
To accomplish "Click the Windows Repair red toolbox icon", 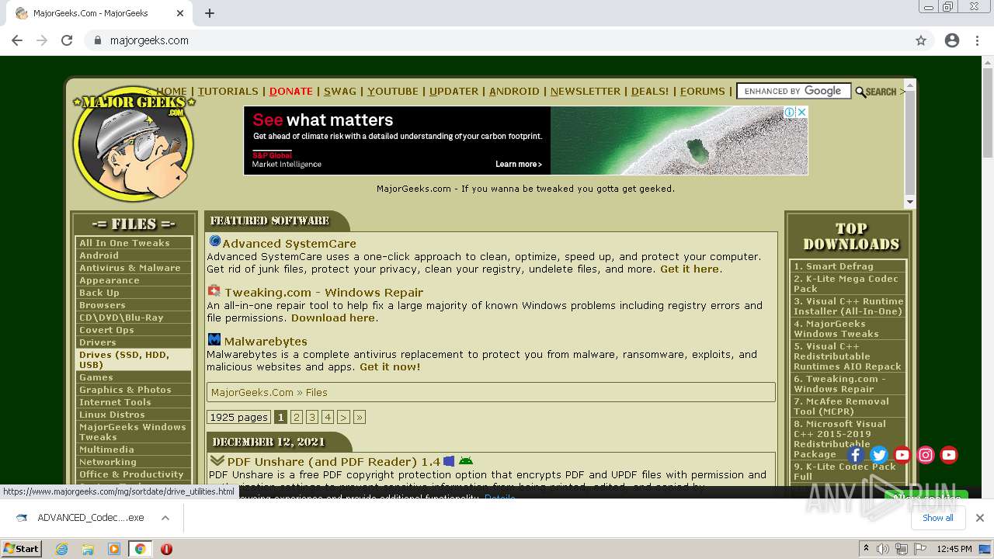I will [214, 291].
